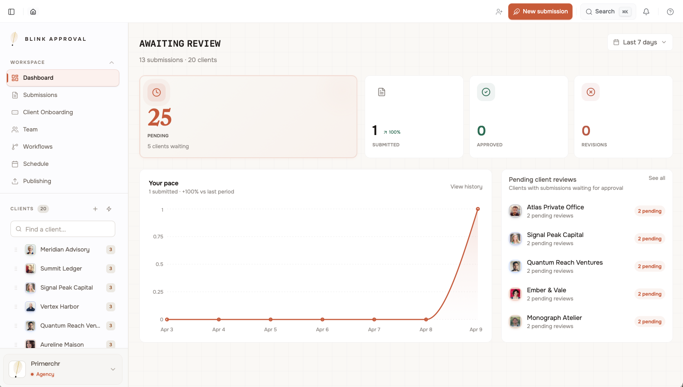Toggle the sidebar panel icon
The image size is (683, 387).
pos(11,12)
